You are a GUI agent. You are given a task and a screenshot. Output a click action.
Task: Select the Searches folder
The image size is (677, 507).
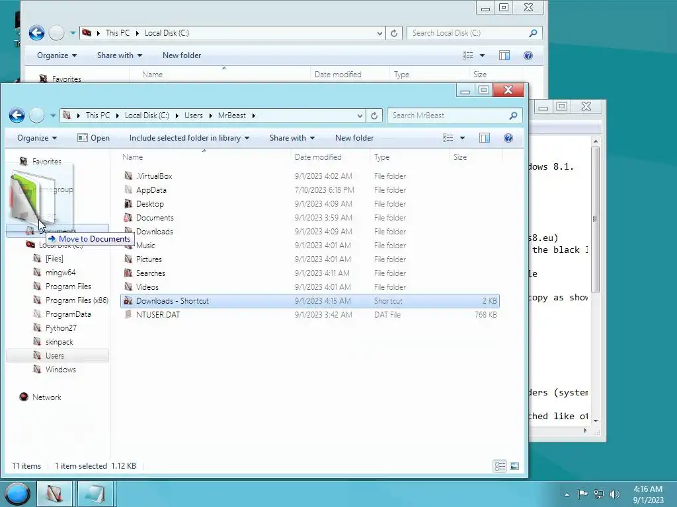(150, 273)
